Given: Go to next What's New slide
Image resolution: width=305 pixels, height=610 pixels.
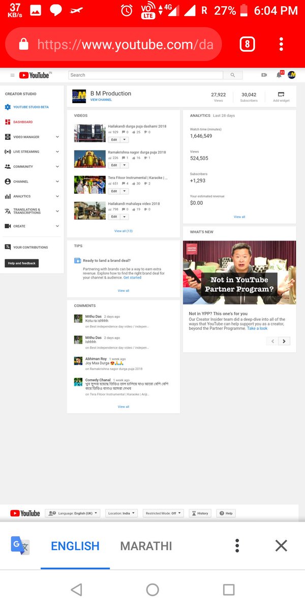Looking at the screenshot, I should click(285, 341).
